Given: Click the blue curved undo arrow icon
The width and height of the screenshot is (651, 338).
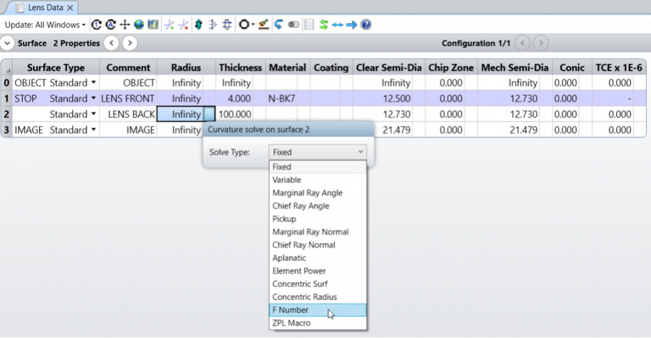Looking at the screenshot, I should coord(278,25).
